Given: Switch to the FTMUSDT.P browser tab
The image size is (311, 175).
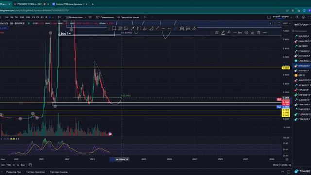Looking at the screenshot, I should point(31,4).
